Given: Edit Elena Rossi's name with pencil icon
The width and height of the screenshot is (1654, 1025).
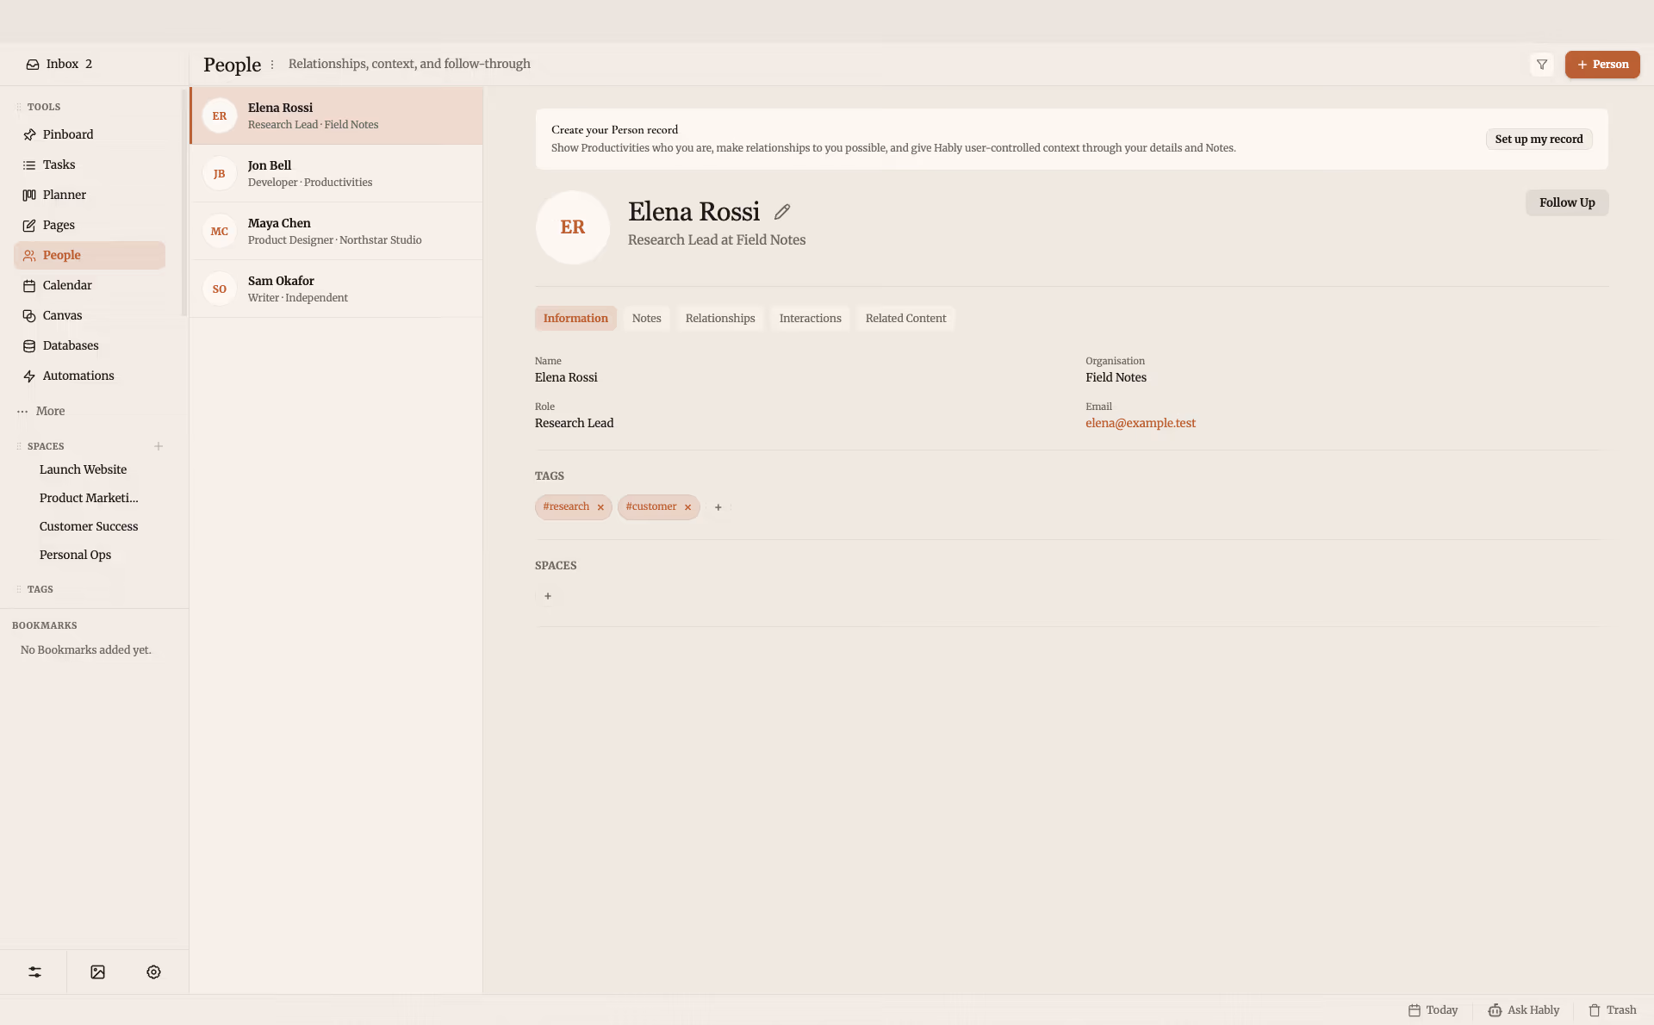Looking at the screenshot, I should 782,212.
